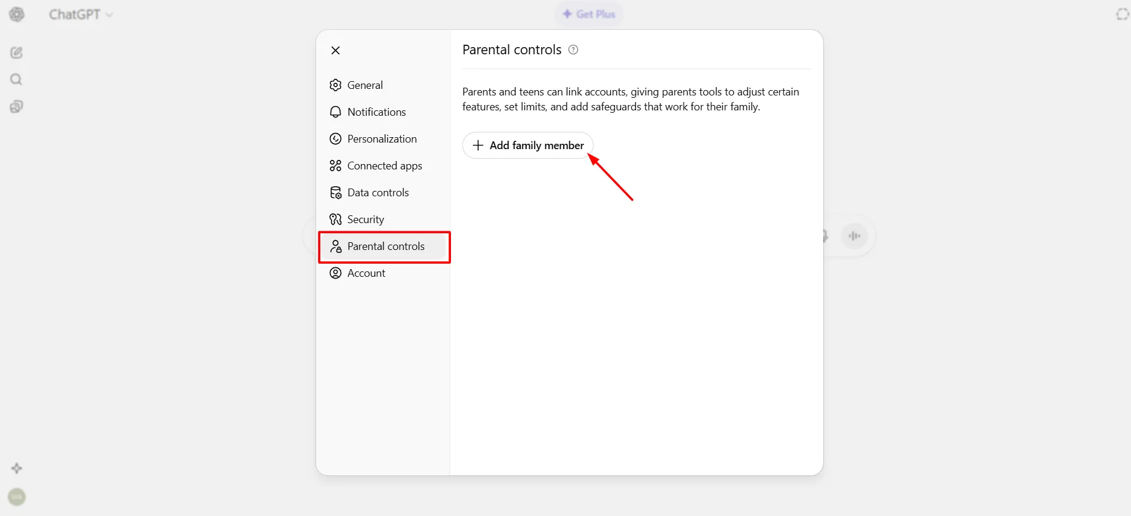Image resolution: width=1131 pixels, height=516 pixels.
Task: Select Parental controls menu item
Action: [385, 246]
